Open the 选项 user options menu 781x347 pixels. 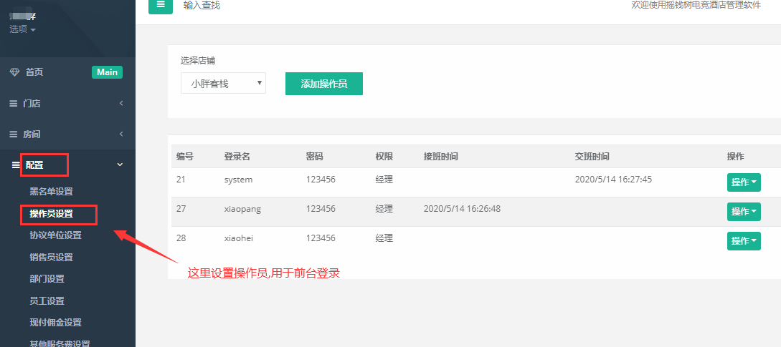(22, 29)
